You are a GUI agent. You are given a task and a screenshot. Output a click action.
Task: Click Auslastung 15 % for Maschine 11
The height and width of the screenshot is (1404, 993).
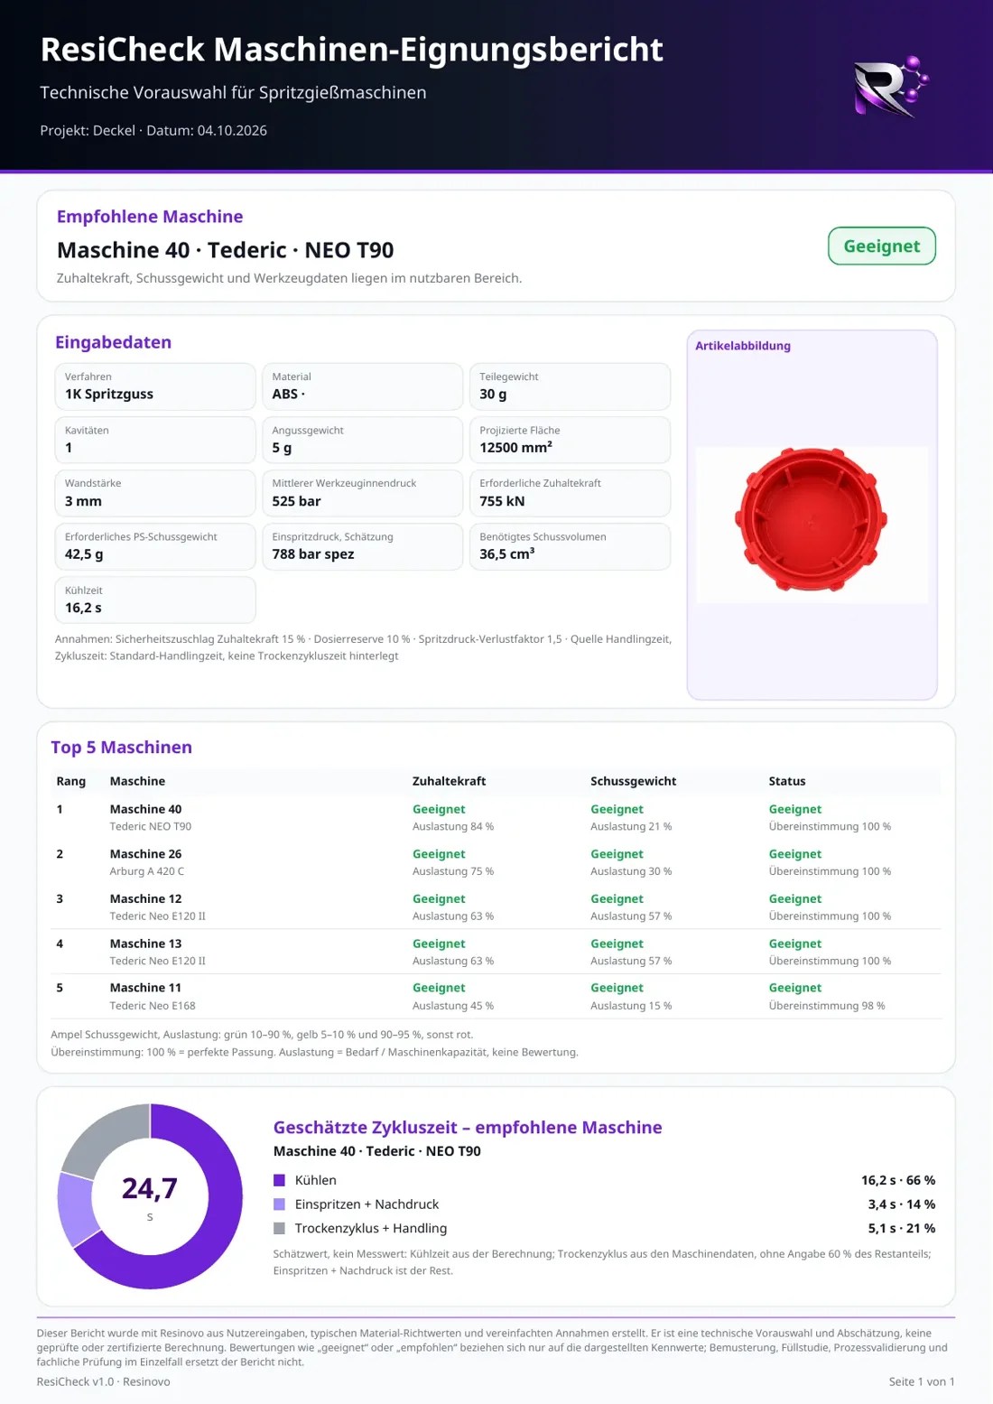pyautogui.click(x=631, y=1006)
